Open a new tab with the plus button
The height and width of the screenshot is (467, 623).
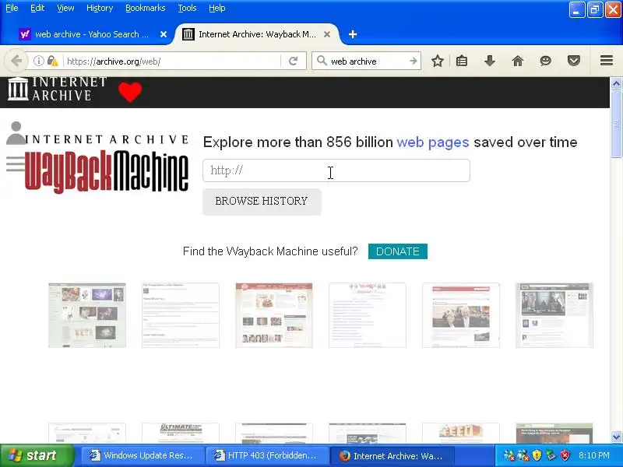click(353, 34)
